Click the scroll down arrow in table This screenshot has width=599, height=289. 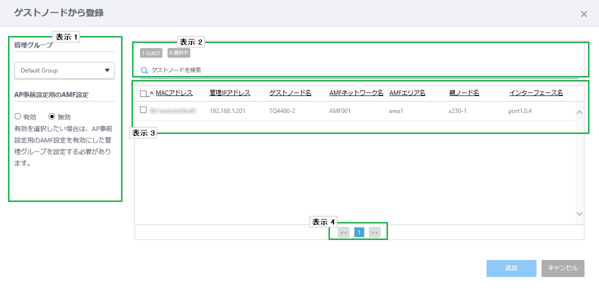[x=579, y=213]
